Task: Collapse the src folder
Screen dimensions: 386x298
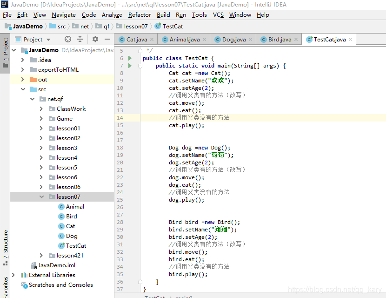Action: click(23, 89)
